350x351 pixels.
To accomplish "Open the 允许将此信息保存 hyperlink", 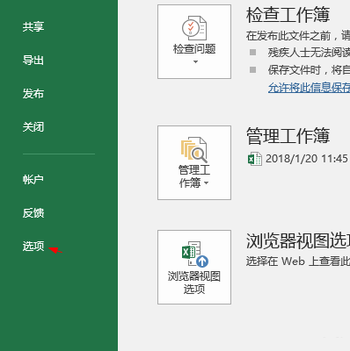I will tap(309, 88).
